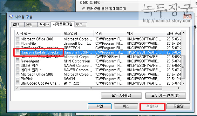Click the HKCU\SOFTWARE location in PicPick row

[144, 79]
